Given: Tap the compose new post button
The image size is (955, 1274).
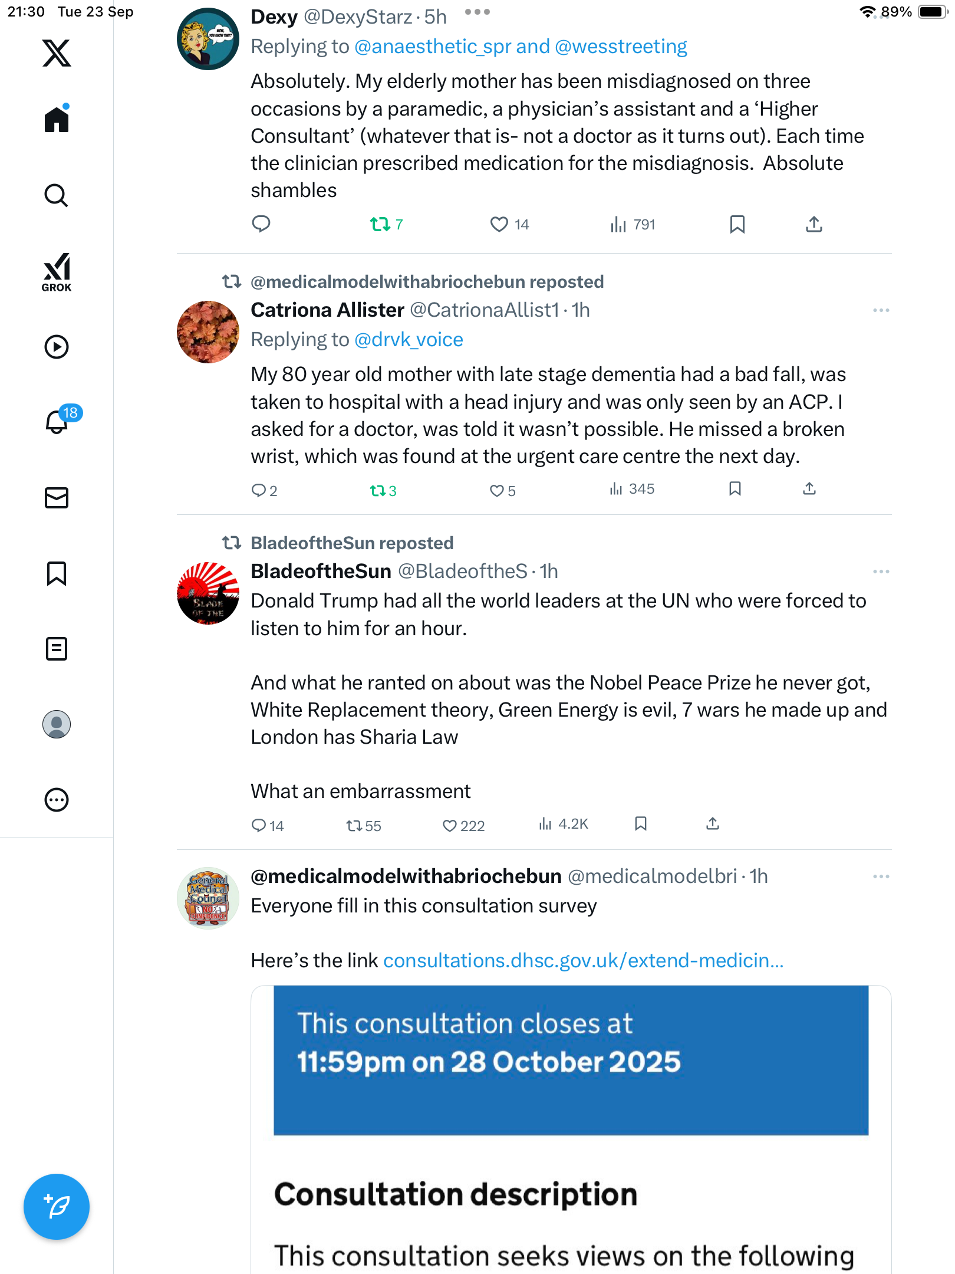Looking at the screenshot, I should [x=57, y=1206].
